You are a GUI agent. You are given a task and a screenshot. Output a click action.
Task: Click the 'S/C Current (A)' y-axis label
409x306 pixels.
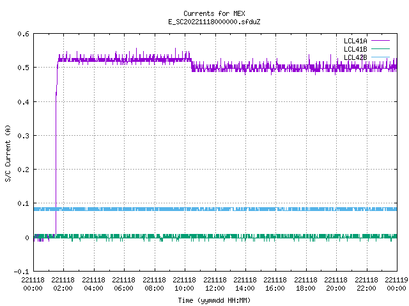click(8, 153)
